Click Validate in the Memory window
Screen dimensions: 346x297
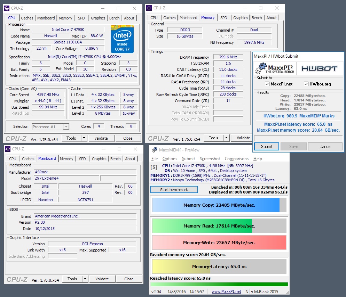(x=241, y=138)
